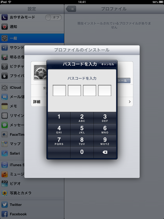Open the Reminders checklist icon
164x219 pixels.
tap(4, 116)
